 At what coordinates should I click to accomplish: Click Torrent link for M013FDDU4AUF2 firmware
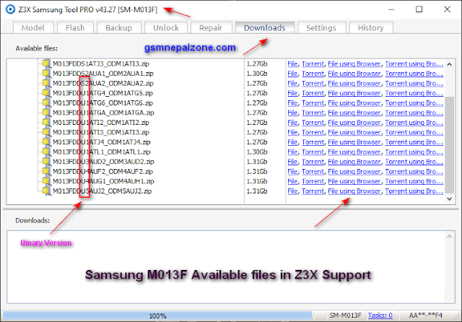tap(313, 171)
